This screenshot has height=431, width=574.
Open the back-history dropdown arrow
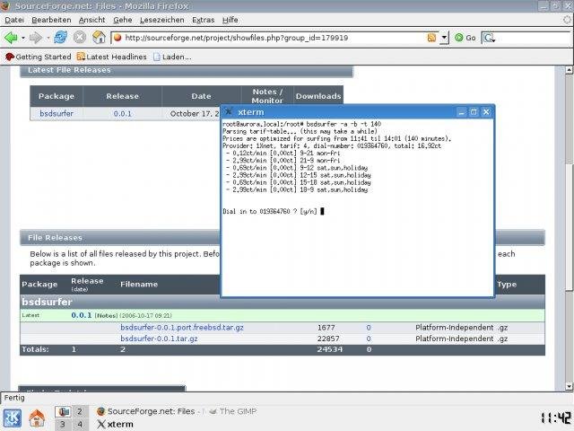tap(23, 38)
